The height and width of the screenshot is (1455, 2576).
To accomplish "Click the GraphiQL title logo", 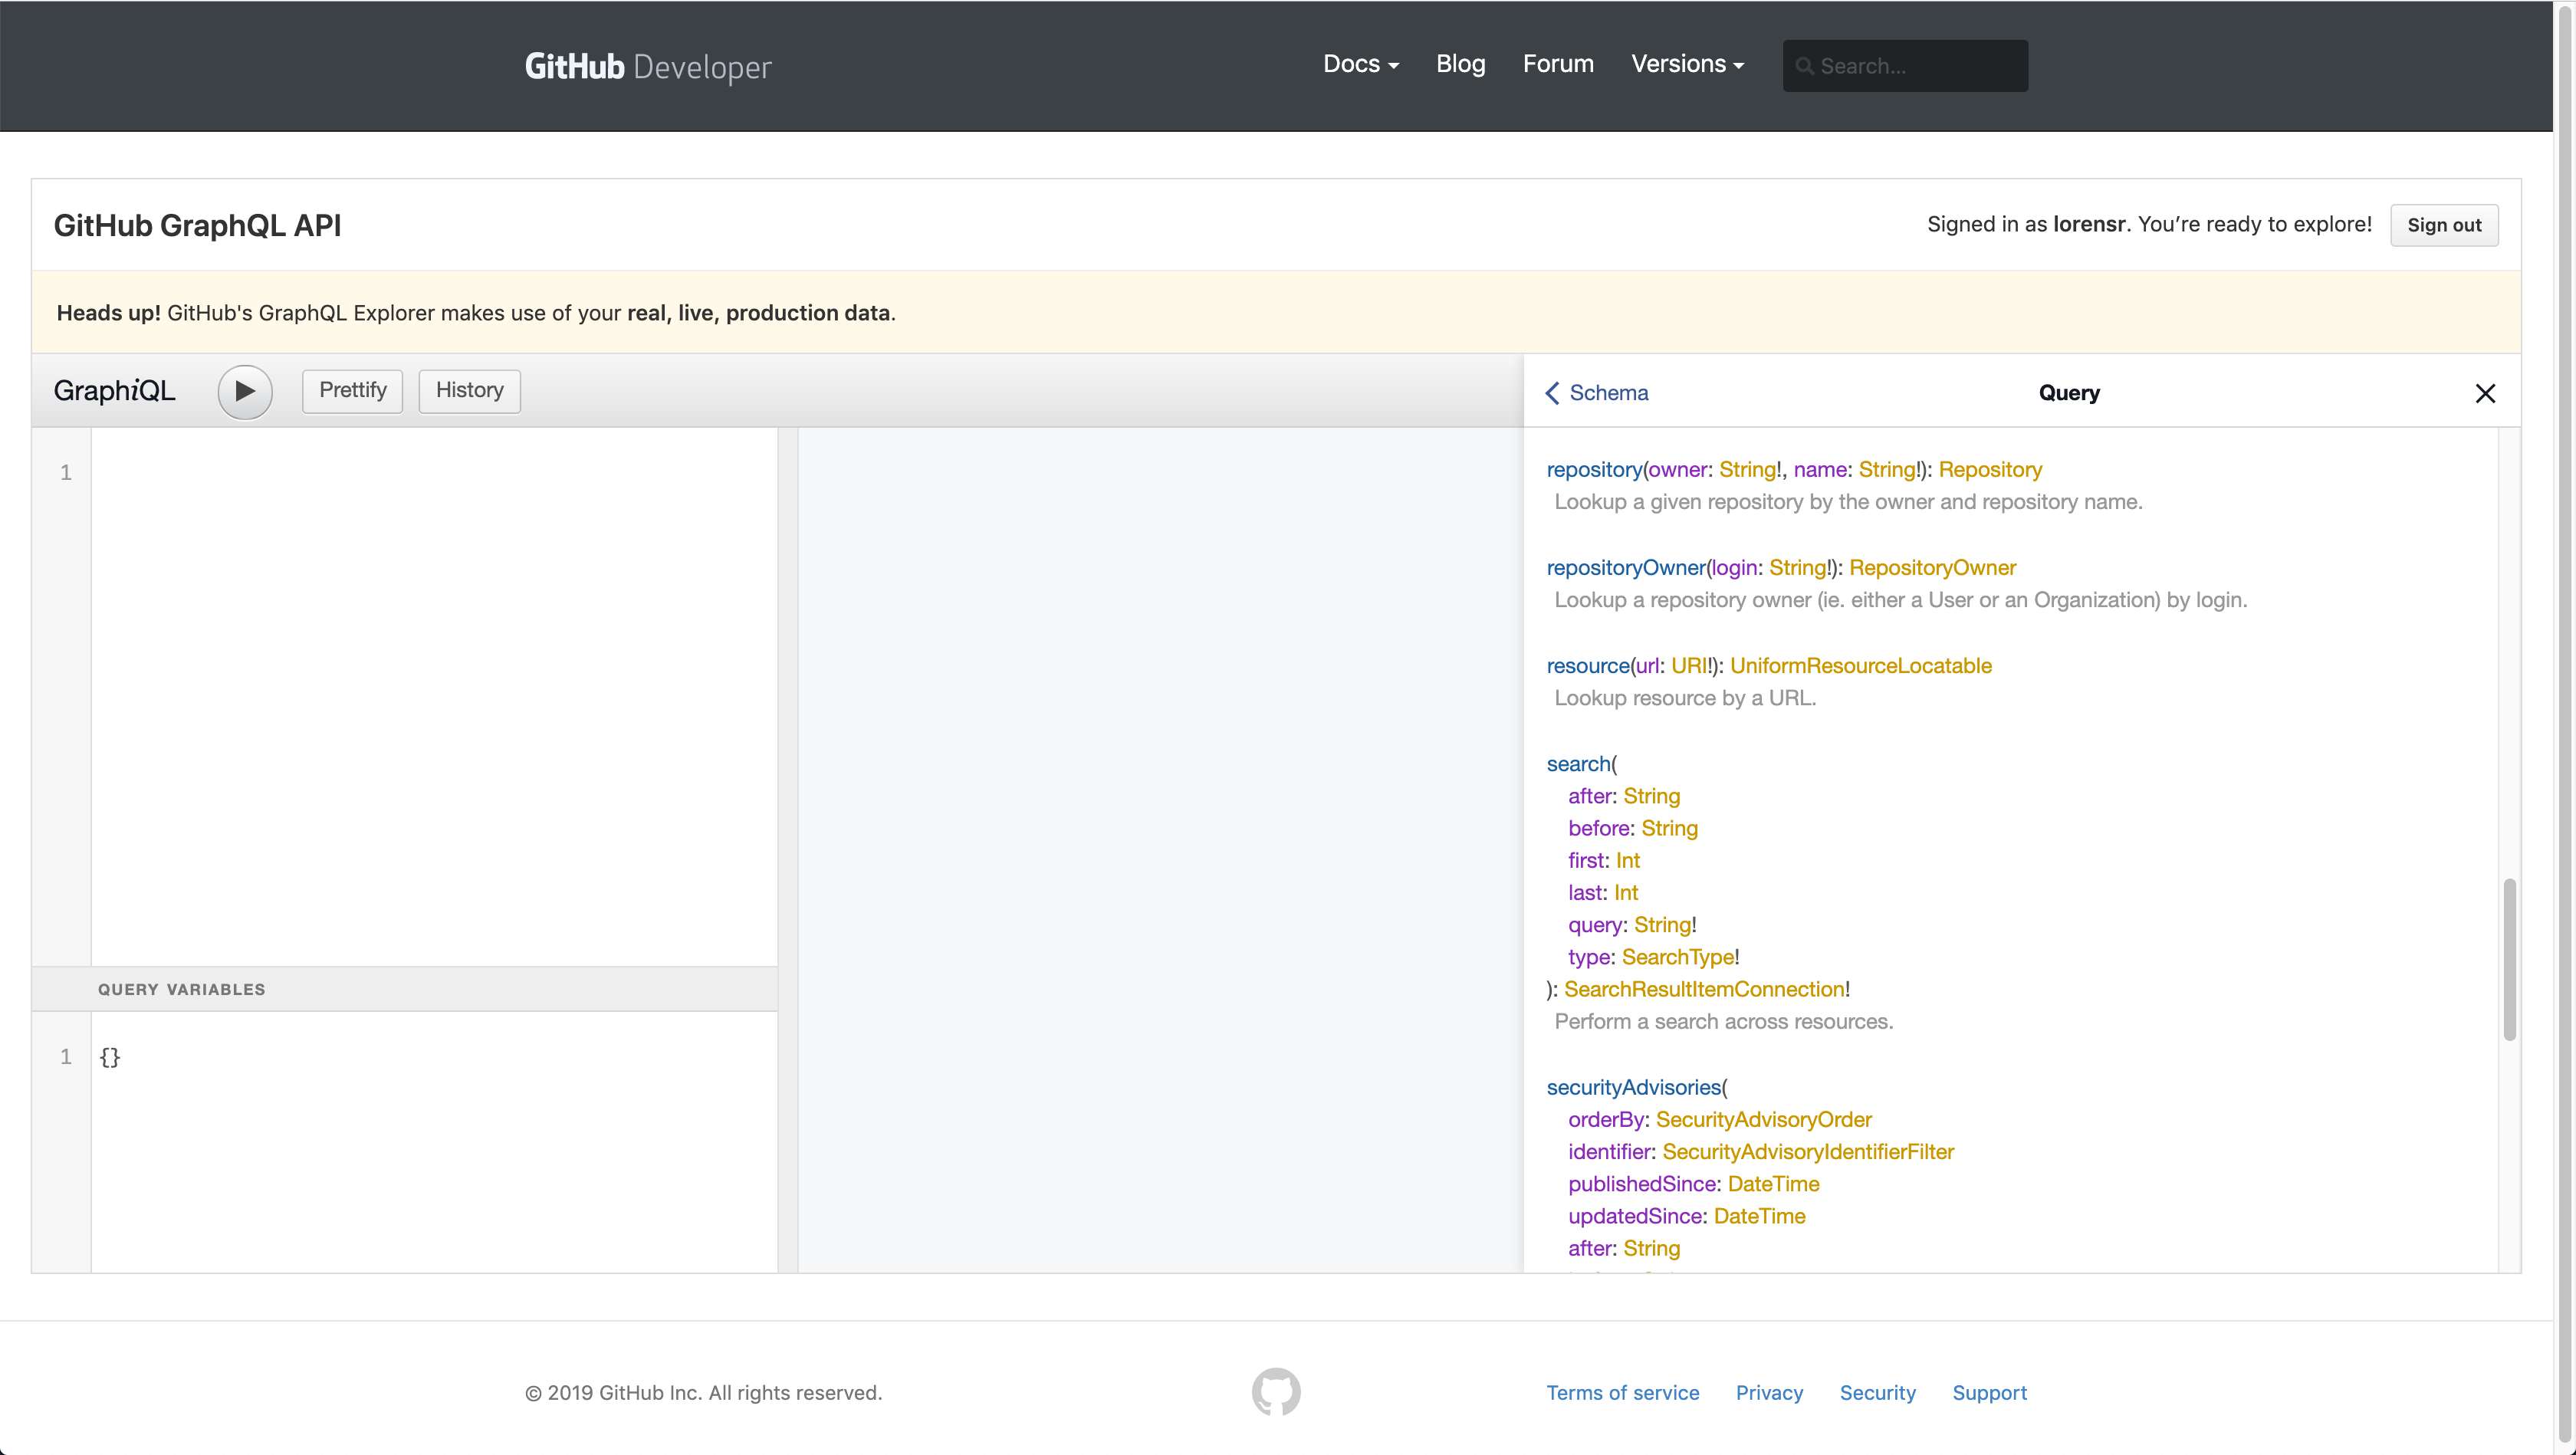I will [x=114, y=391].
